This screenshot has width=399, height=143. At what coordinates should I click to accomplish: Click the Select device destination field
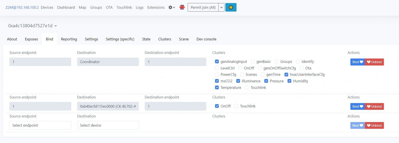coord(108,125)
